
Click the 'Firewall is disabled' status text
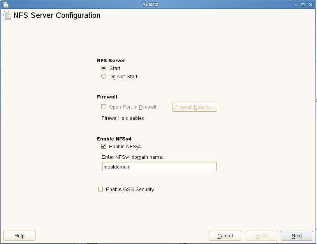point(123,118)
